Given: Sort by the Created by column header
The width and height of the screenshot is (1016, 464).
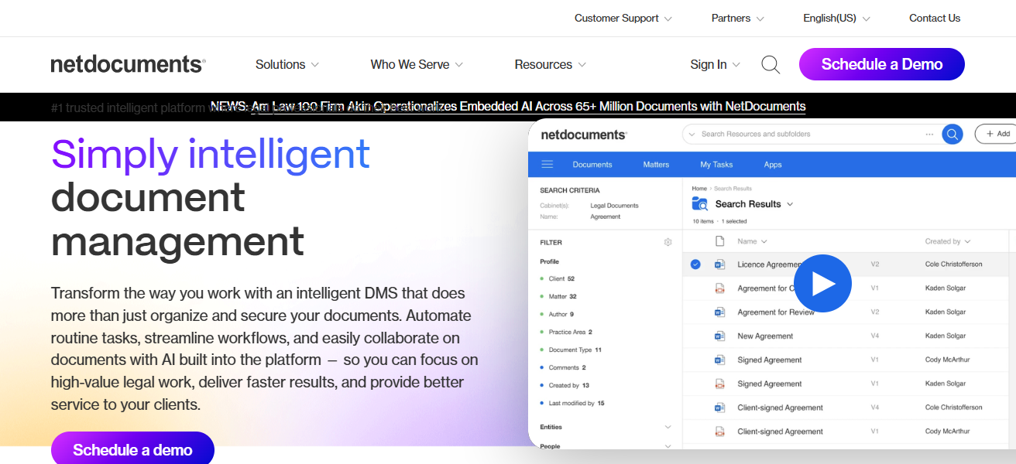Looking at the screenshot, I should coord(948,242).
